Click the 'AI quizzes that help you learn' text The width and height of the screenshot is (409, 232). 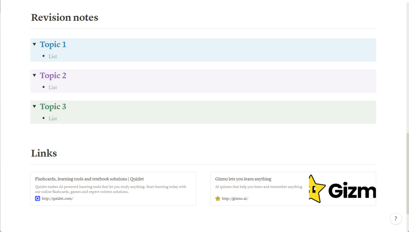point(258,187)
